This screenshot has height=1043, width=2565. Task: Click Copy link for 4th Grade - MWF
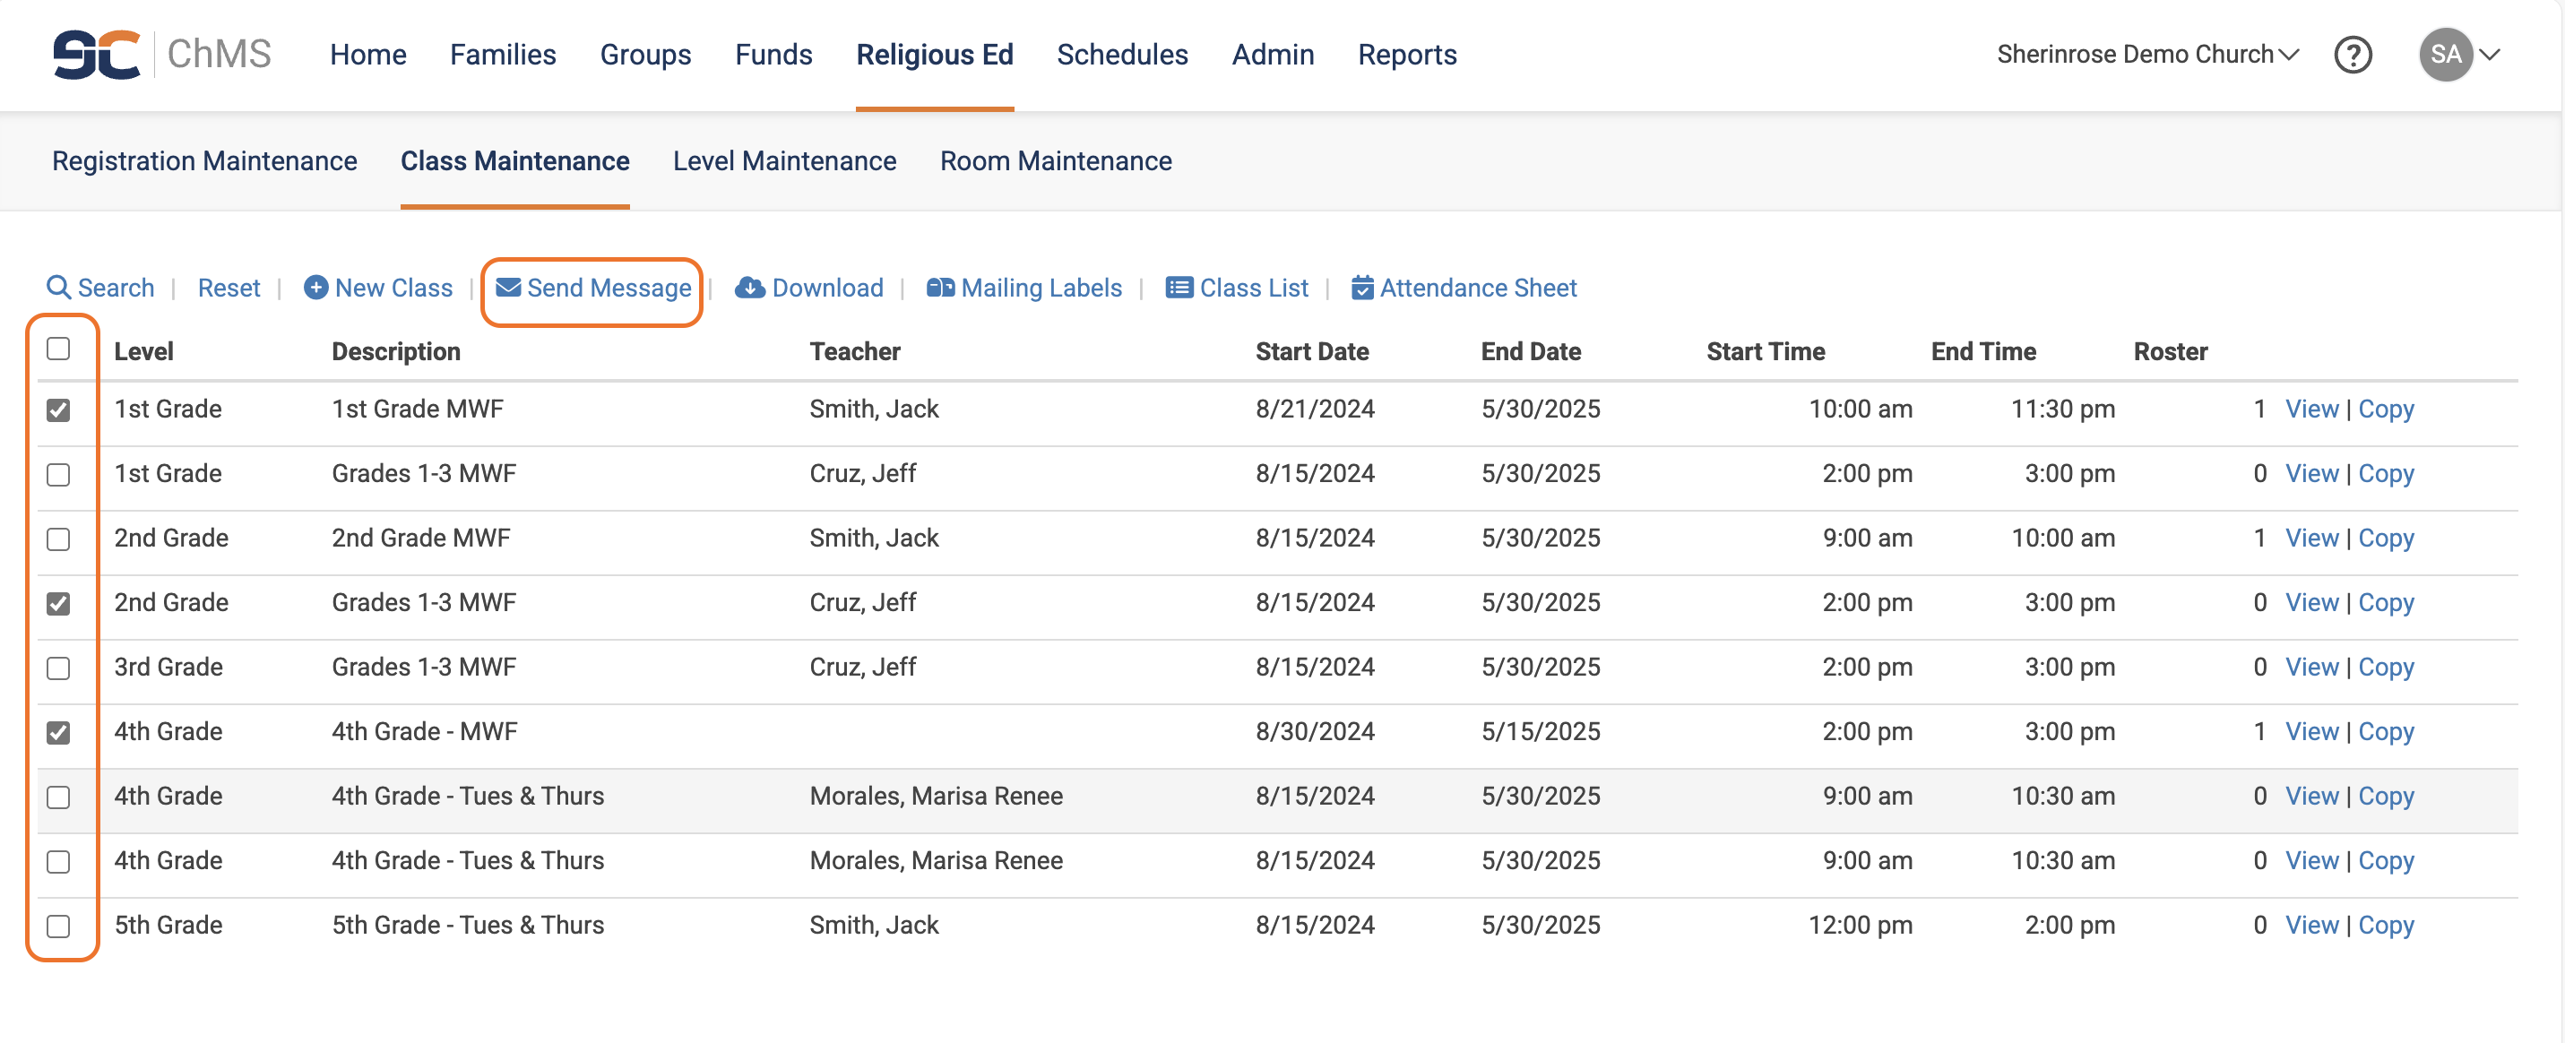(2385, 731)
